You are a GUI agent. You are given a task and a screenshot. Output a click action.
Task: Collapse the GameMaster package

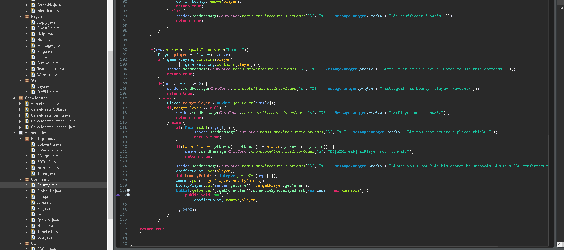click(x=14, y=98)
